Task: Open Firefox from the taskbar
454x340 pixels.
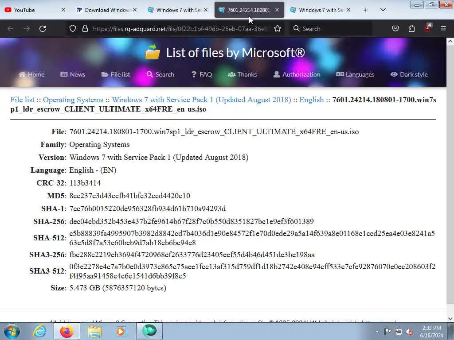Action: point(67,331)
